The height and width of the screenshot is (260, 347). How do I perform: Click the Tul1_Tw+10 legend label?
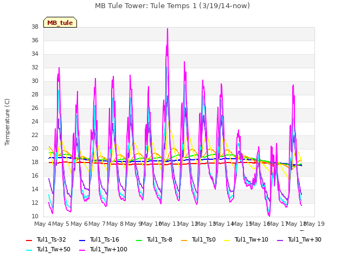pos(252,239)
